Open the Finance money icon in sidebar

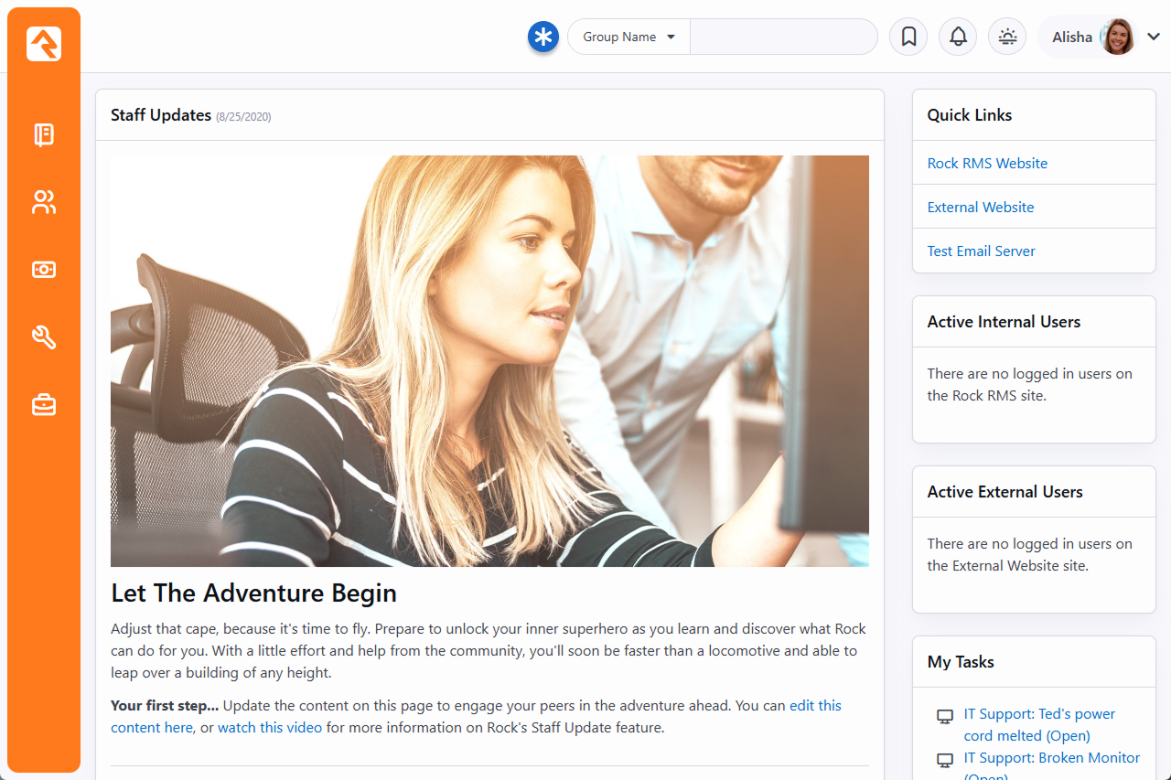[44, 270]
